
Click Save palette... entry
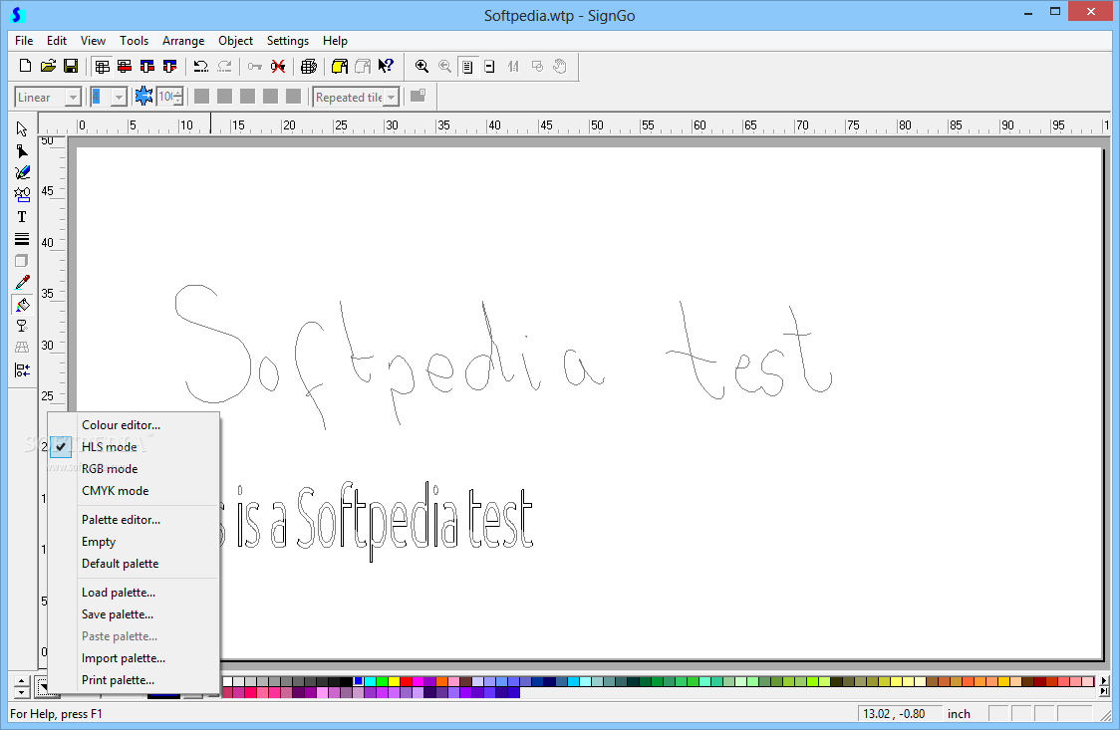(x=118, y=614)
